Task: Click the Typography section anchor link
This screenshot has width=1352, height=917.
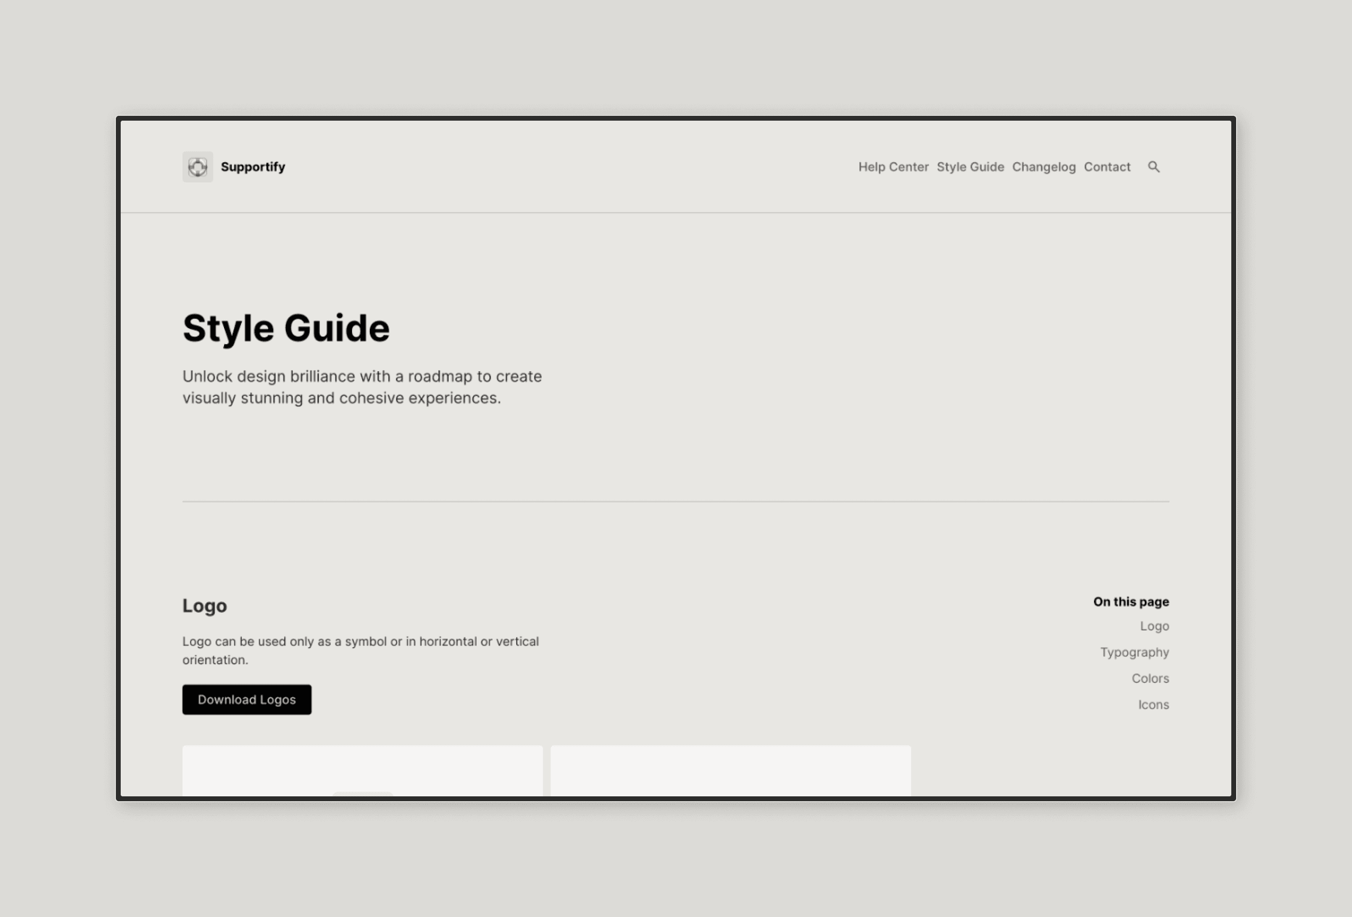Action: 1134,652
